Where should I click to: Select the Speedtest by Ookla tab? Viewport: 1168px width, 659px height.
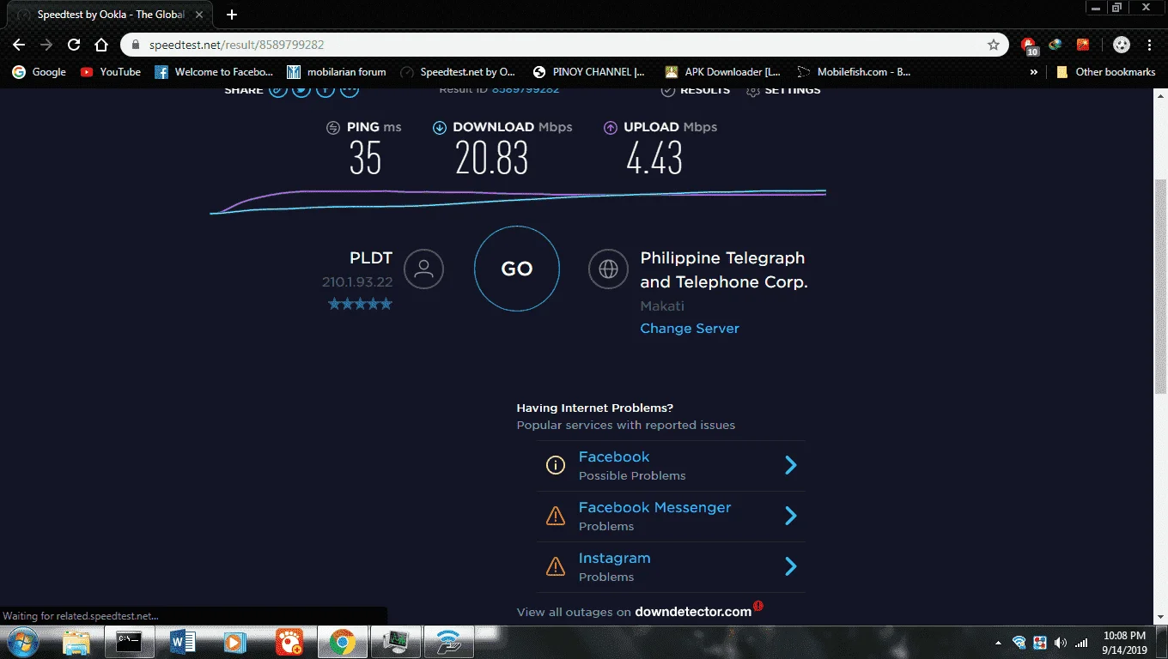[110, 15]
